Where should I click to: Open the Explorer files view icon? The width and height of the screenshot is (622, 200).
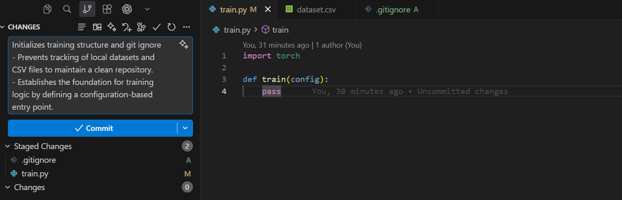48,9
